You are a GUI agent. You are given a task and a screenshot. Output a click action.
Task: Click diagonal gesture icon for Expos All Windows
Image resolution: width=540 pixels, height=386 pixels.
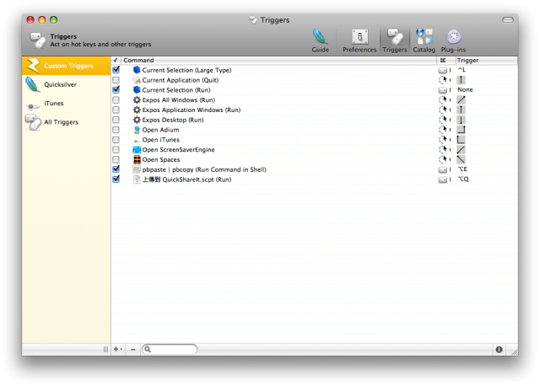click(x=461, y=99)
